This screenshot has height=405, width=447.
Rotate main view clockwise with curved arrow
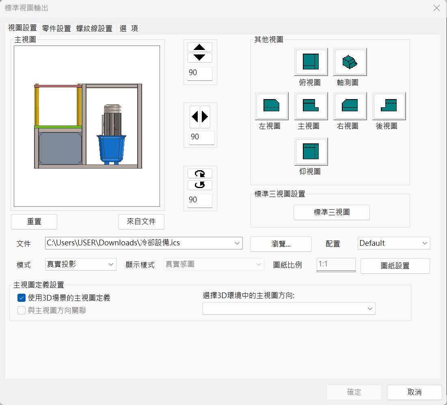200,174
